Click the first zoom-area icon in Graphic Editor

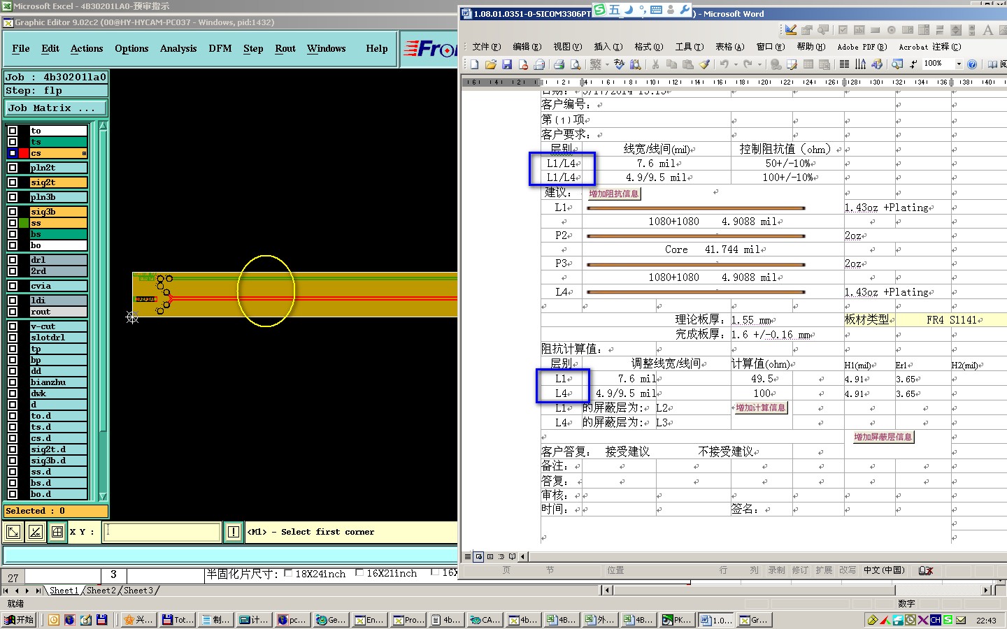point(13,532)
